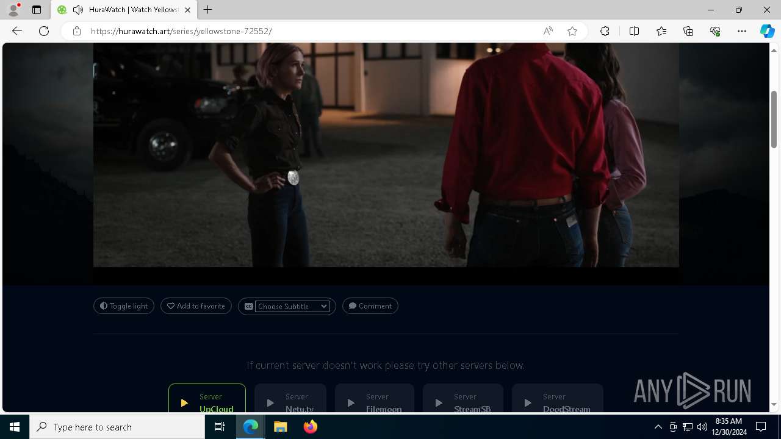Open the Comment section button
Viewport: 781px width, 439px height.
click(370, 306)
